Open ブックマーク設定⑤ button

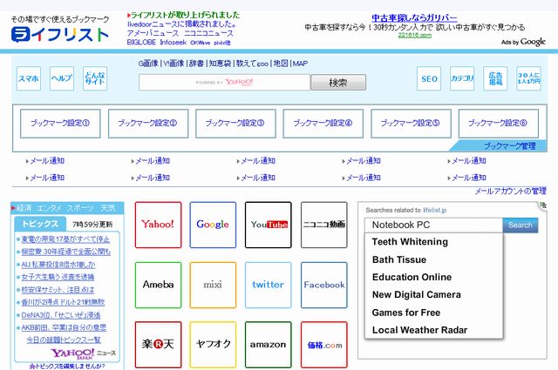coord(411,124)
